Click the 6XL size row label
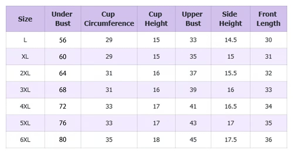 click(25, 140)
